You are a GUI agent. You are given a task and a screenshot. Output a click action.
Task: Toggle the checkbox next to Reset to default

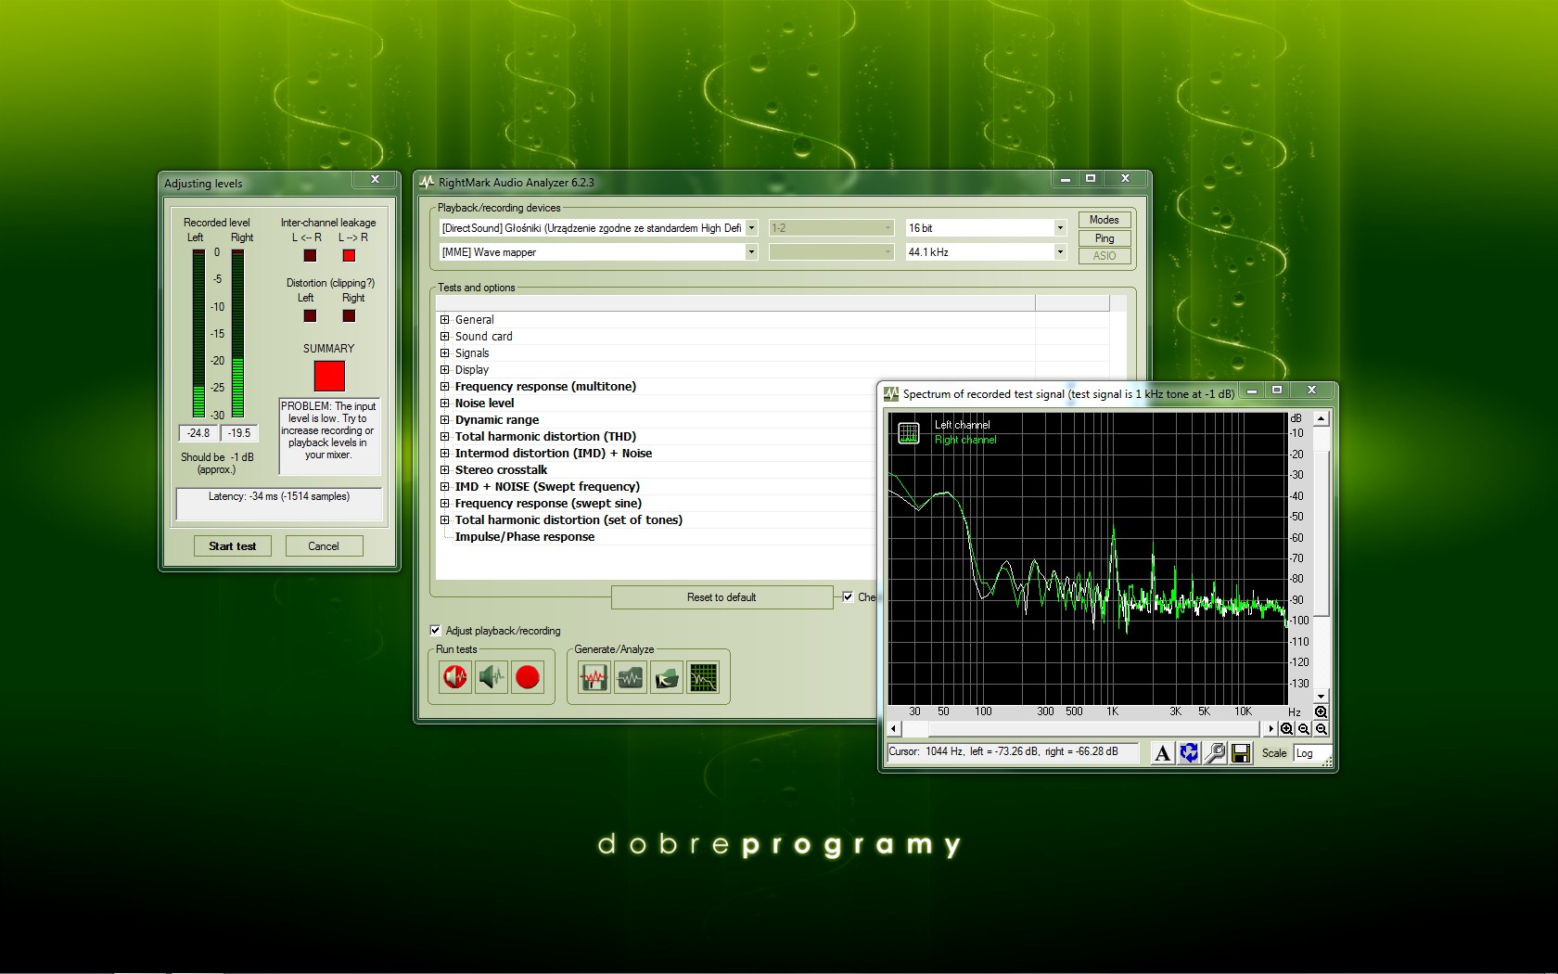pos(848,597)
